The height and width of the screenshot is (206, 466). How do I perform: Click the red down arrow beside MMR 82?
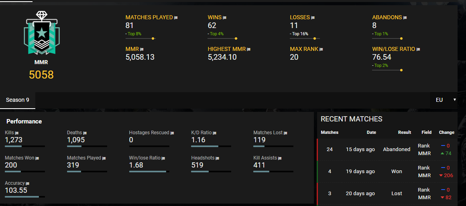(x=443, y=198)
